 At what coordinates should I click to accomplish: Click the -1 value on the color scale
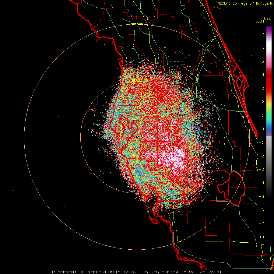[x=262, y=142]
